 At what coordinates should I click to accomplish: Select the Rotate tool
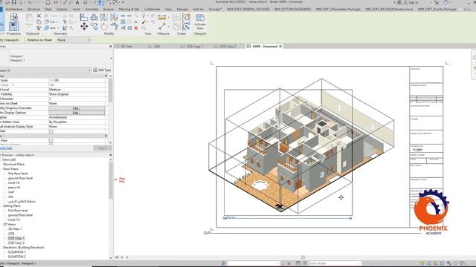click(x=104, y=27)
